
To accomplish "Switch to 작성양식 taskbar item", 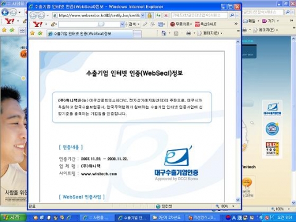I will point(202,218).
